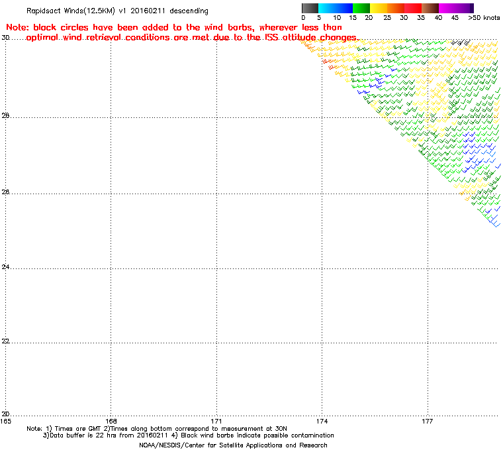The height and width of the screenshot is (456, 503).
Task: Click the legend scale label "45"
Action: 455,18
